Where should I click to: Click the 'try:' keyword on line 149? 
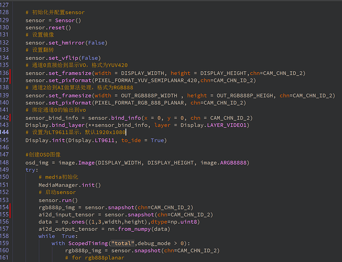tap(31, 170)
